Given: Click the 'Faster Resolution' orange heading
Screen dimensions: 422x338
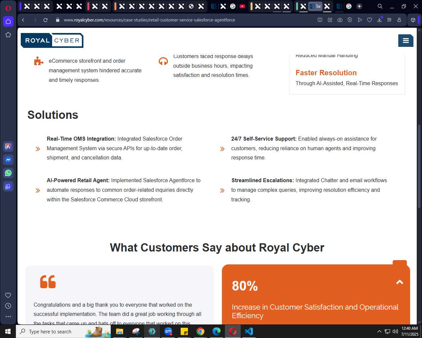Looking at the screenshot, I should pos(326,73).
